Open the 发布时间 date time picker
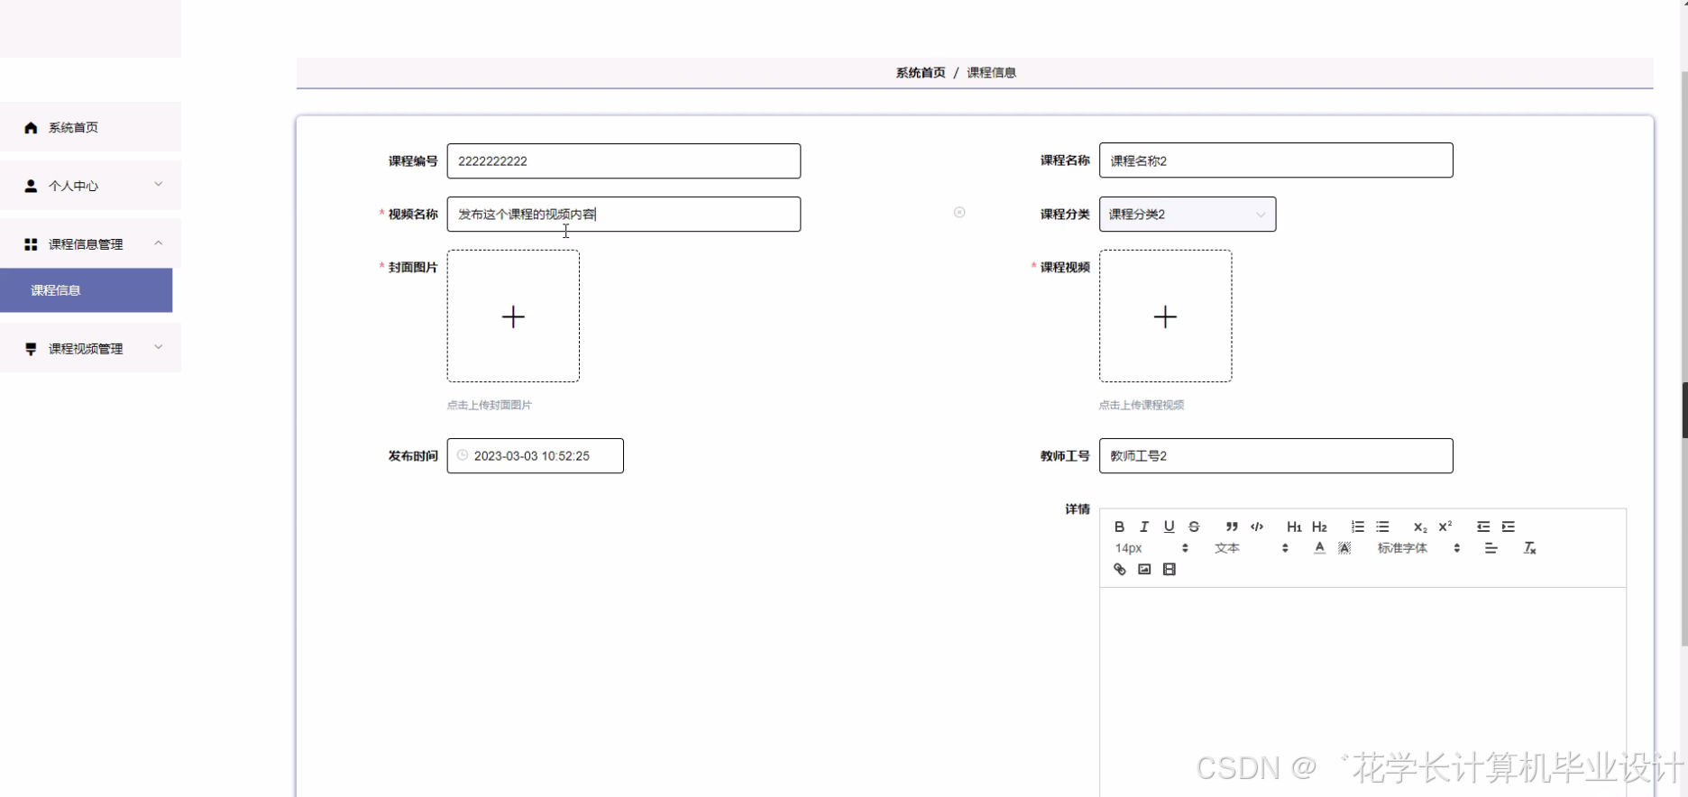1688x797 pixels. coord(536,456)
